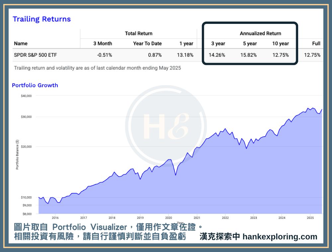Click the Year To Date column header

click(147, 43)
